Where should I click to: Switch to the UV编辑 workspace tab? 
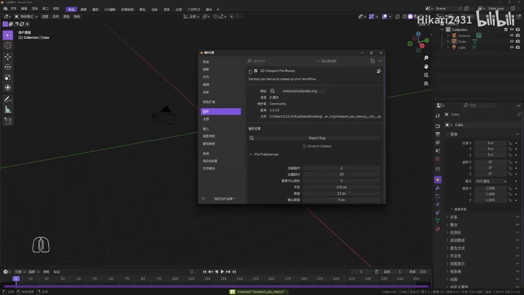(x=110, y=9)
